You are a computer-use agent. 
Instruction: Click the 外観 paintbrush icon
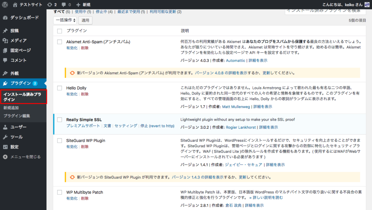pyautogui.click(x=5, y=73)
